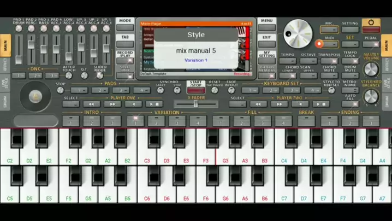Click Player One fast-forward button

pos(112,104)
